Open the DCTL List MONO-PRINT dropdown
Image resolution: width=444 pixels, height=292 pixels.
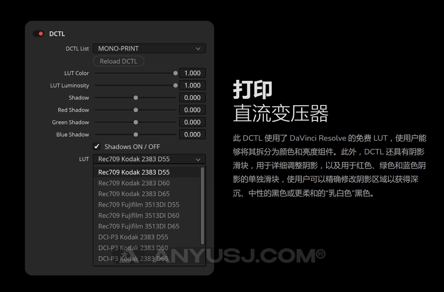149,48
